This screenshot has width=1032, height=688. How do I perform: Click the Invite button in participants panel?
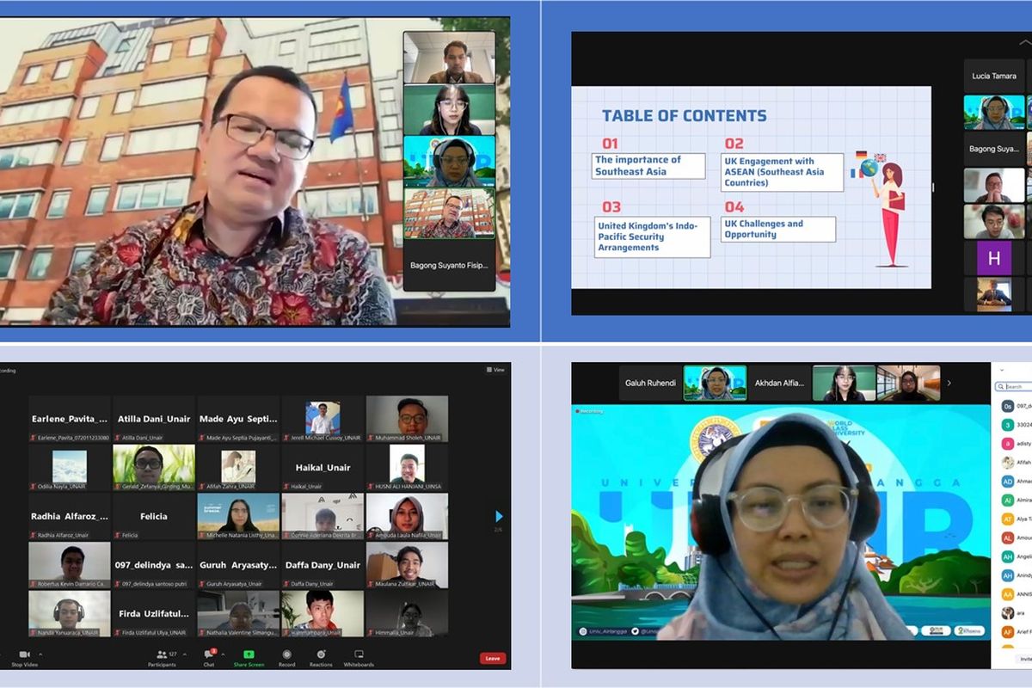(x=1023, y=659)
